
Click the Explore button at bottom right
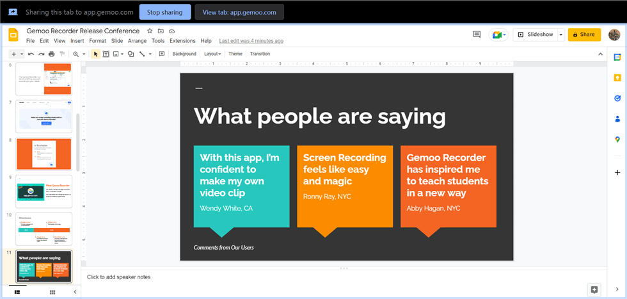pyautogui.click(x=594, y=290)
